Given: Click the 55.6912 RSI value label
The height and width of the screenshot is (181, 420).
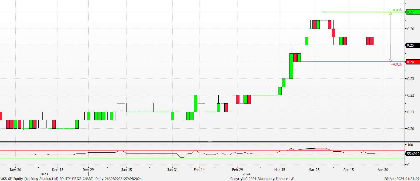Looking at the screenshot, I should pos(413,154).
